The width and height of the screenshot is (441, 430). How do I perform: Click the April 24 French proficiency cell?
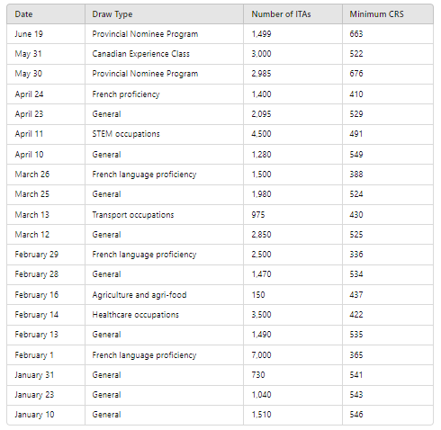point(164,94)
